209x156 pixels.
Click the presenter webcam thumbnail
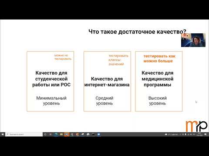[193, 40]
